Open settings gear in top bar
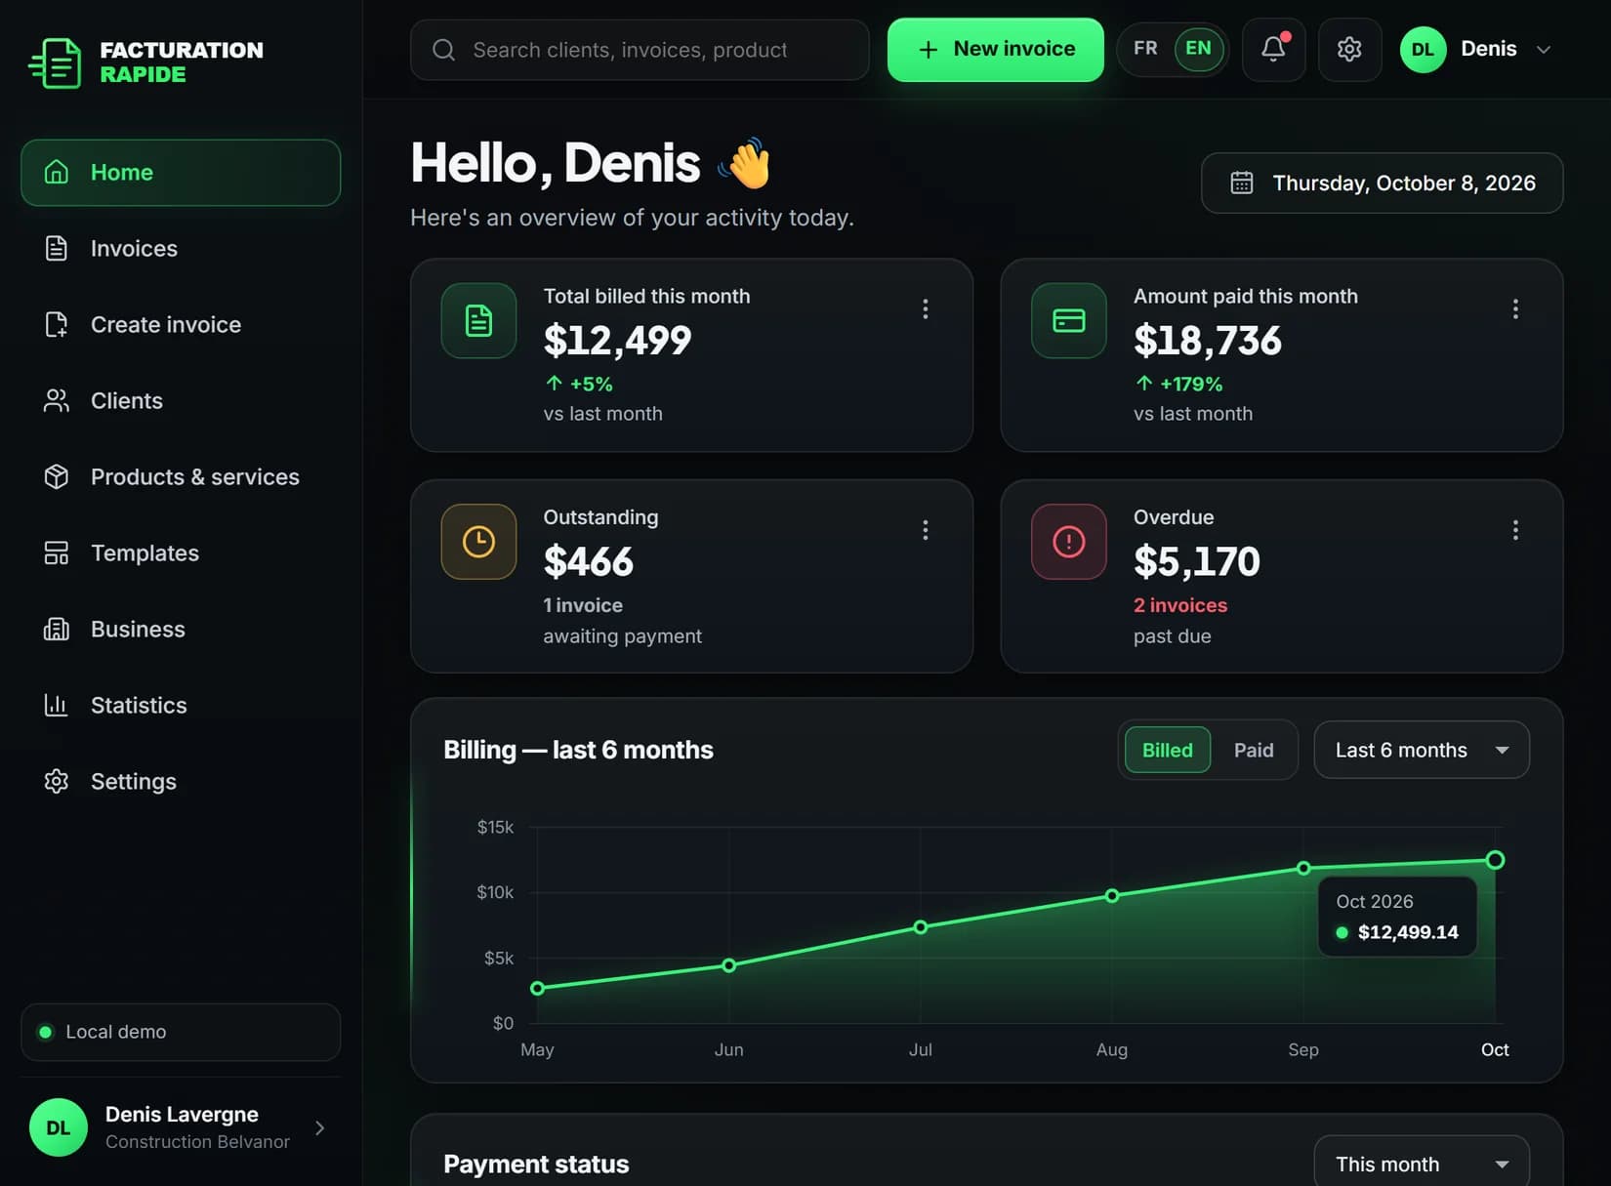The height and width of the screenshot is (1186, 1611). click(x=1349, y=49)
